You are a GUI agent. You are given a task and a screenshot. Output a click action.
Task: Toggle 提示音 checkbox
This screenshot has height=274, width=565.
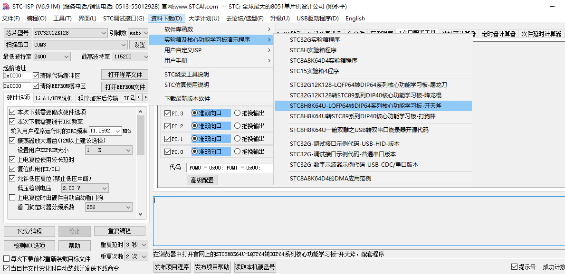pyautogui.click(x=514, y=267)
